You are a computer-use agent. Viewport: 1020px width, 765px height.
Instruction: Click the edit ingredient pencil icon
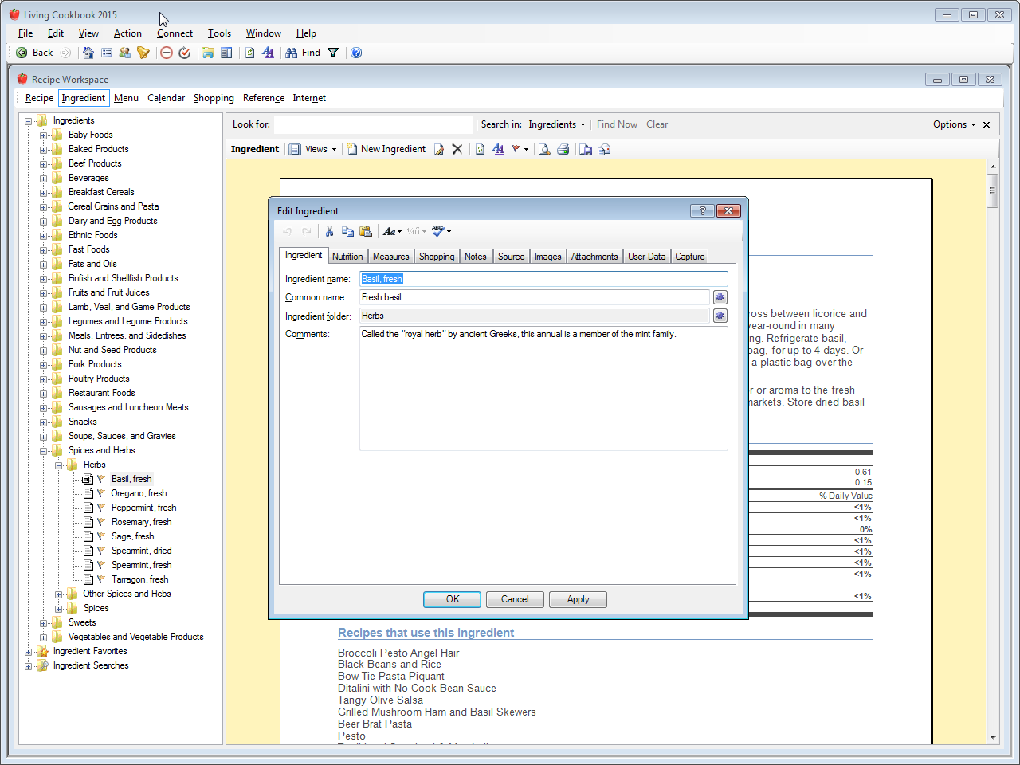click(x=439, y=149)
